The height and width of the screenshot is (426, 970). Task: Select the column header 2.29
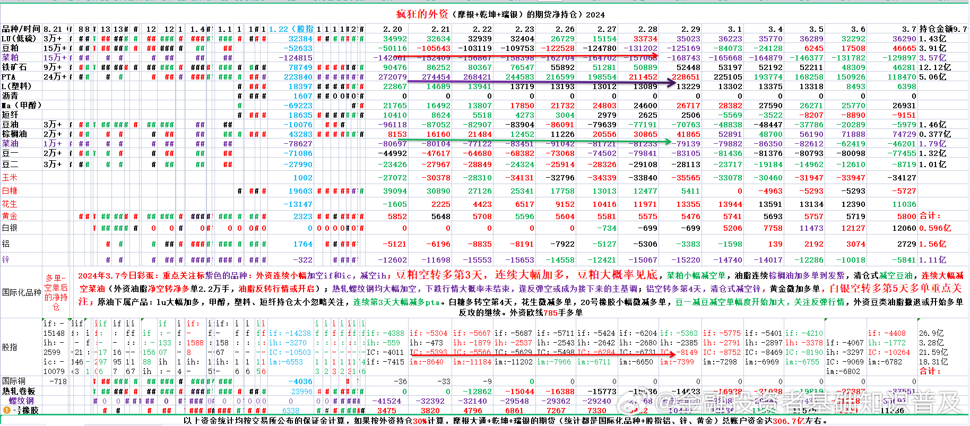690,29
